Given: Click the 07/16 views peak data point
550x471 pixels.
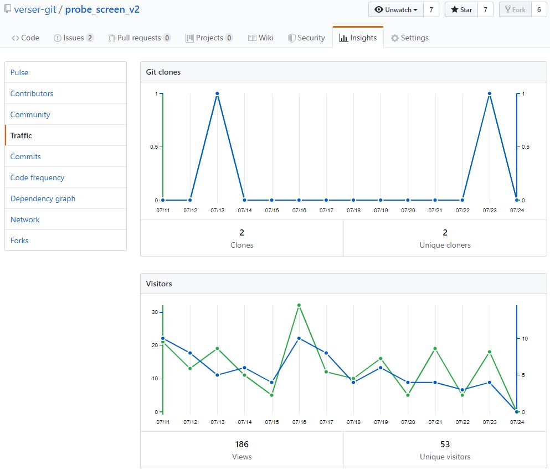Looking at the screenshot, I should point(299,305).
